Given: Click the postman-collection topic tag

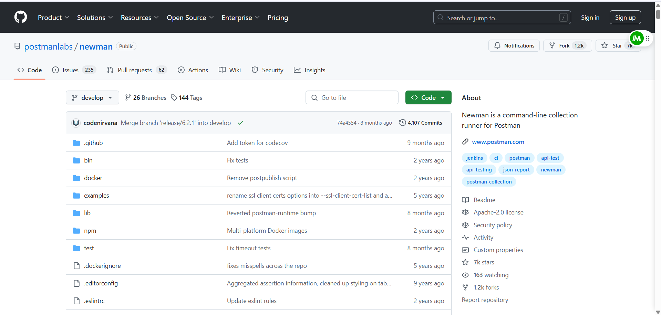Looking at the screenshot, I should click(489, 181).
